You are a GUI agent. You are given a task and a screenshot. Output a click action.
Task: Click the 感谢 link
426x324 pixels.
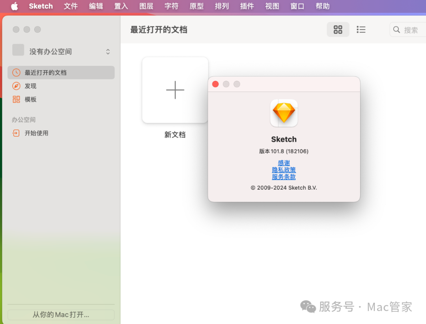284,163
